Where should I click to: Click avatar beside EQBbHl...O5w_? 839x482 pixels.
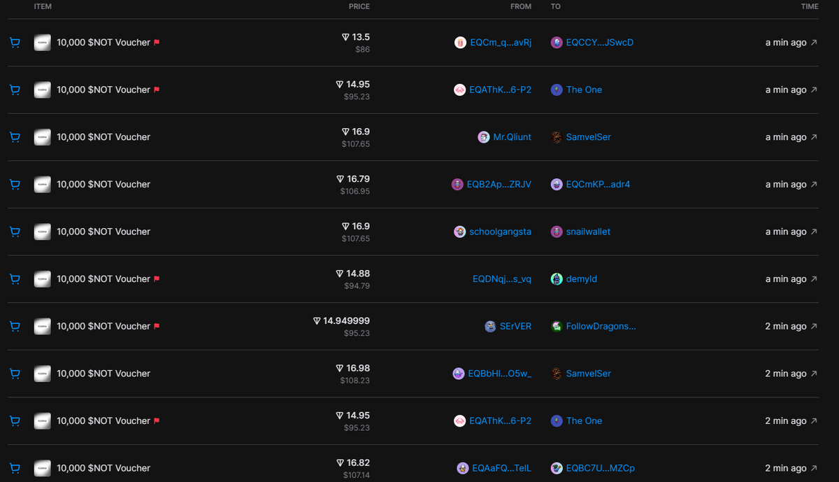(458, 374)
